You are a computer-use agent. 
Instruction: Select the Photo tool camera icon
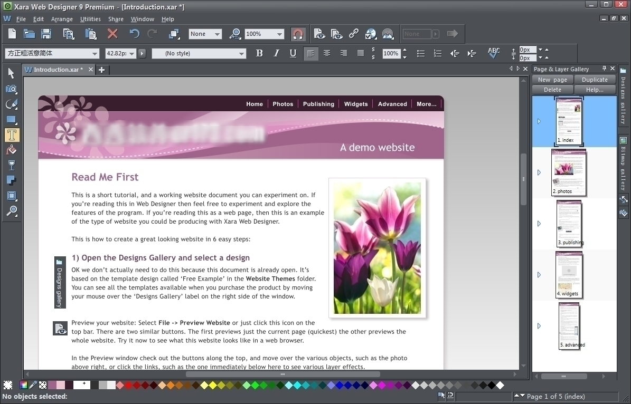11,89
